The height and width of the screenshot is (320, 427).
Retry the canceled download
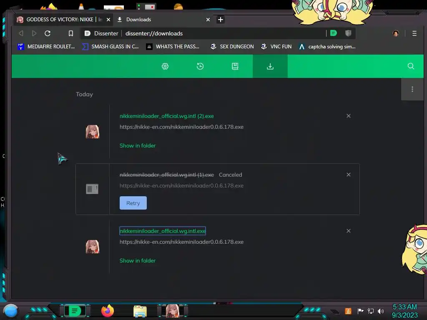(x=133, y=203)
